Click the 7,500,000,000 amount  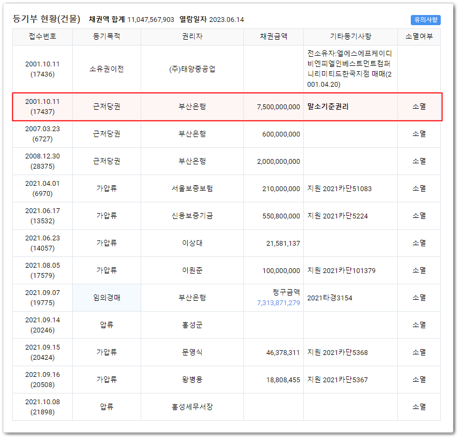point(278,107)
